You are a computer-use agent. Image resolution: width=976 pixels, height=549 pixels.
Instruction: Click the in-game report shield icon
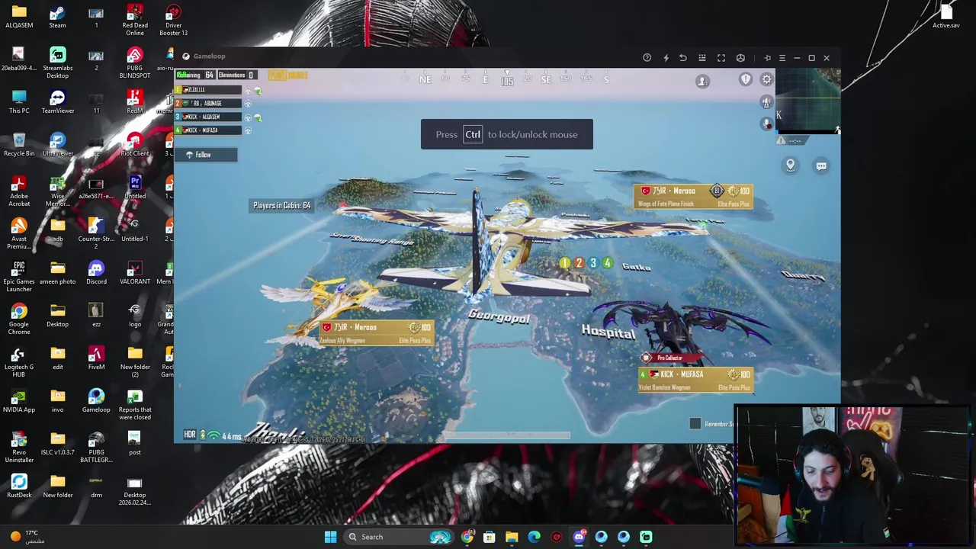pyautogui.click(x=746, y=79)
